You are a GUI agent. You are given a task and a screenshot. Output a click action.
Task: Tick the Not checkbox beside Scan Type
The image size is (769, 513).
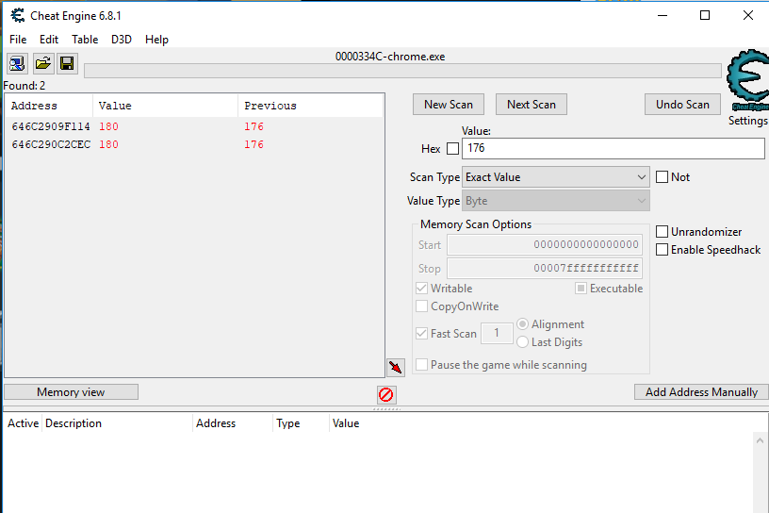[663, 177]
